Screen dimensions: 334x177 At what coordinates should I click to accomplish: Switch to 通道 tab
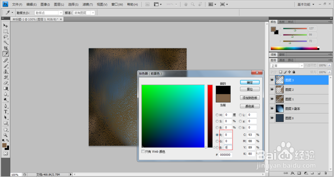pyautogui.click(x=282, y=60)
